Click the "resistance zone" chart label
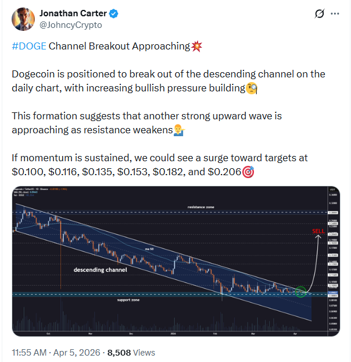351x362 pixels. 200,207
